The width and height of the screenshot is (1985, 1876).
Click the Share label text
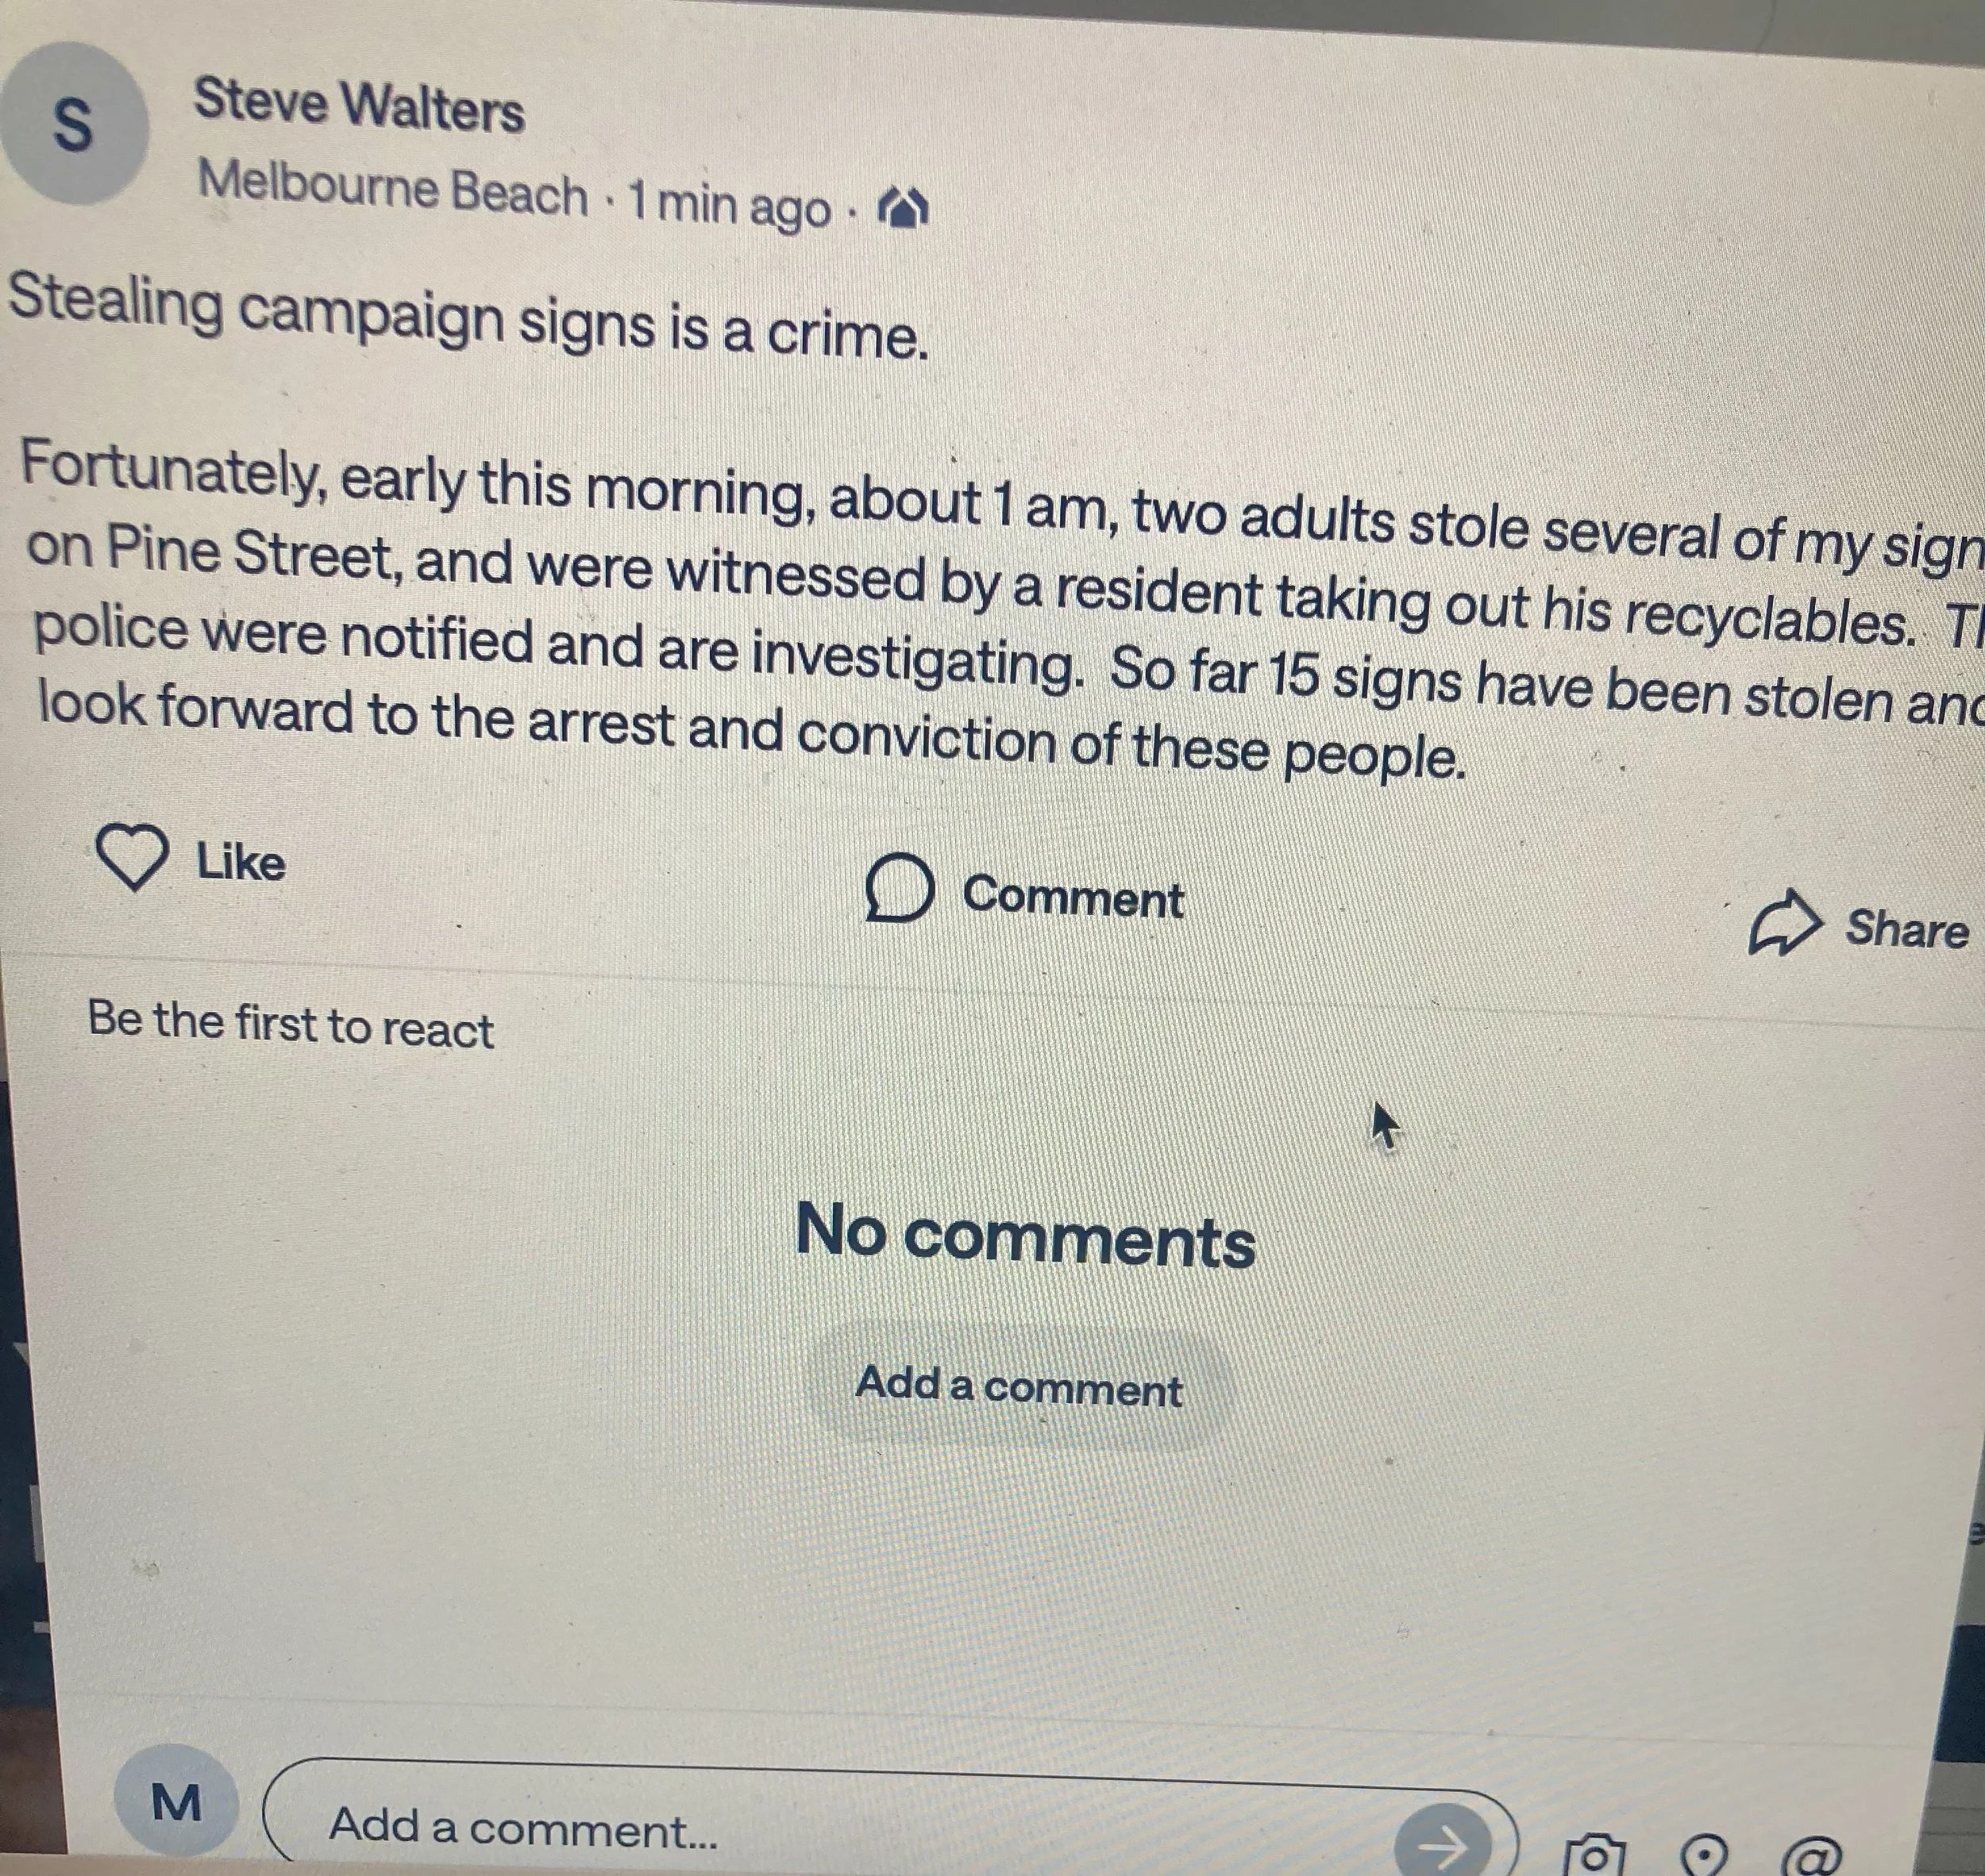[x=1907, y=929]
